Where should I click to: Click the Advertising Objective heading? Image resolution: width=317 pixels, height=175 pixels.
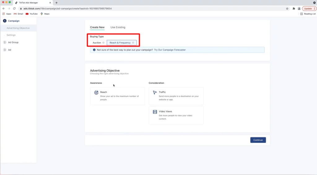point(105,70)
